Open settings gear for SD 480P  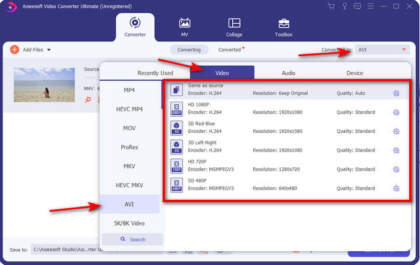tap(396, 188)
